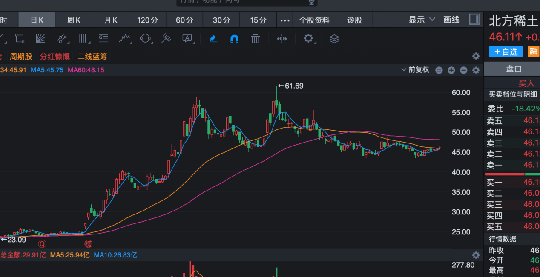Viewport: 540px width, 277px height.
Task: Switch to the 周K tab
Action: tap(74, 20)
